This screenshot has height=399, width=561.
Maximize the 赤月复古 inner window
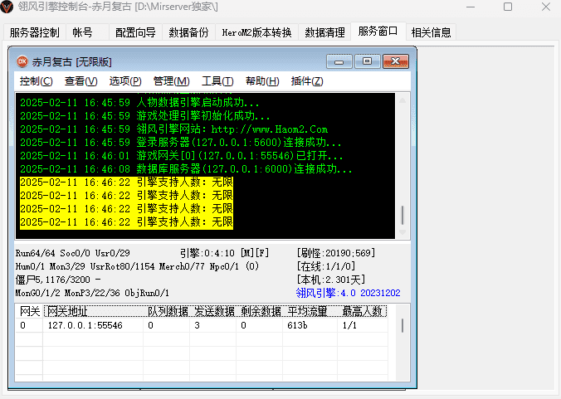[367, 61]
